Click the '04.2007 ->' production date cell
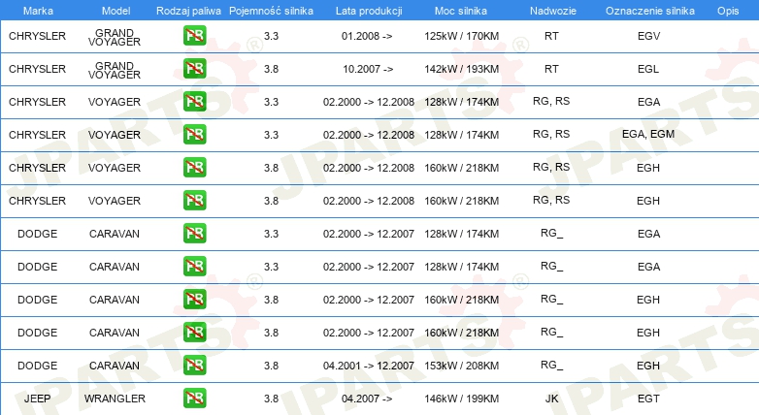The width and height of the screenshot is (759, 415). coord(367,399)
